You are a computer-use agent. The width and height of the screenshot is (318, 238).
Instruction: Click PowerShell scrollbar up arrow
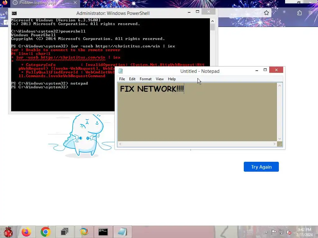pyautogui.click(x=212, y=21)
